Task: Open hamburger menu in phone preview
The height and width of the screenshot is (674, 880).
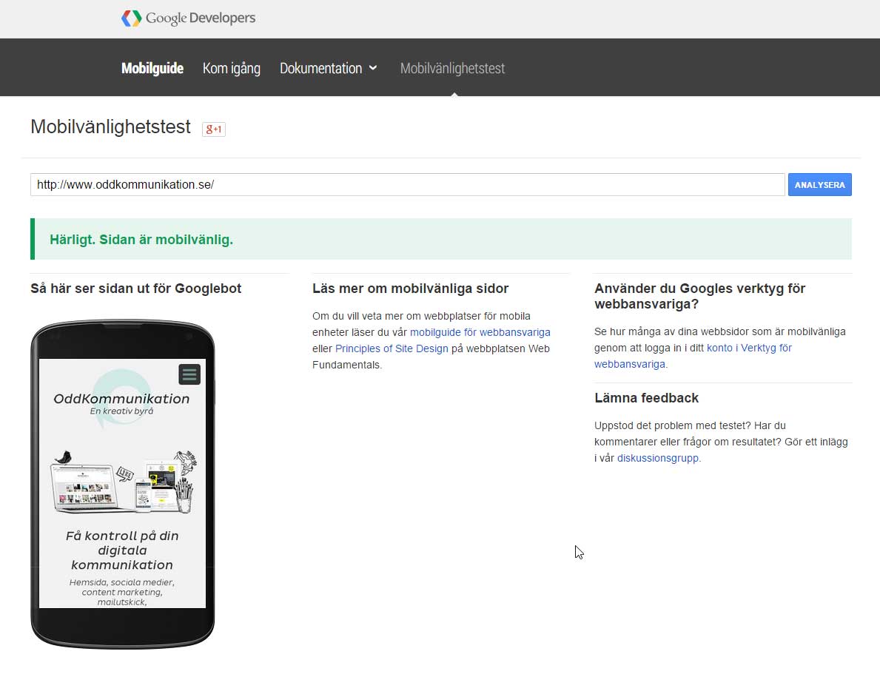Action: tap(189, 374)
